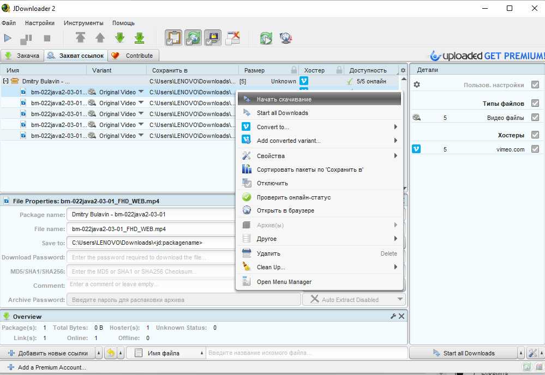This screenshot has height=375, width=545.
Task: Toggle the Пользов. настройки checkbox
Action: tap(535, 85)
